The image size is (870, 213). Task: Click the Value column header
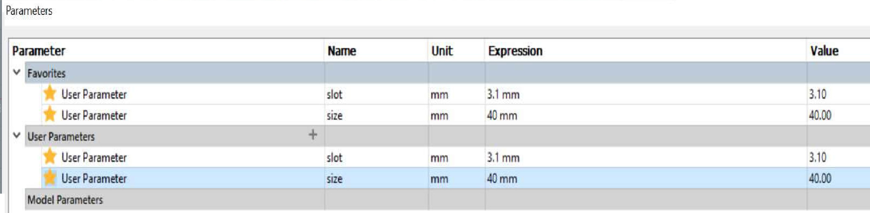click(824, 51)
